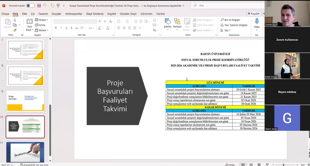Click the Dikte microphone icon
The height and width of the screenshot is (166, 310).
coord(257,23)
